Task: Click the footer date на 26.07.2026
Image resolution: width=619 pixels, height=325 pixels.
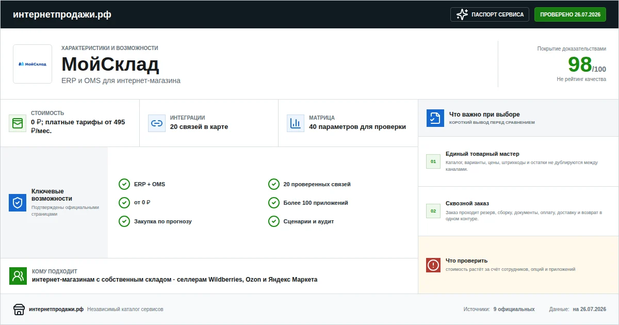Action: point(589,309)
